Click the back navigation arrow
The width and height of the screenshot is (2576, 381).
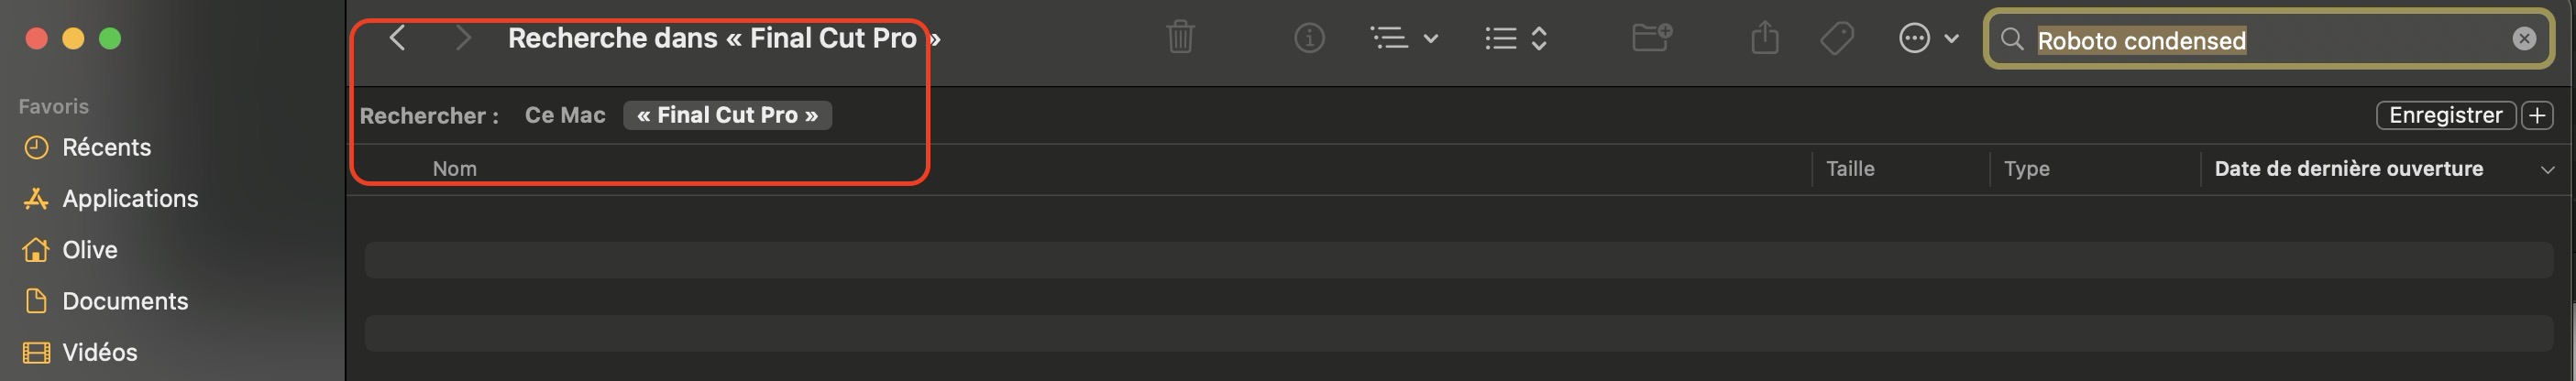[397, 38]
